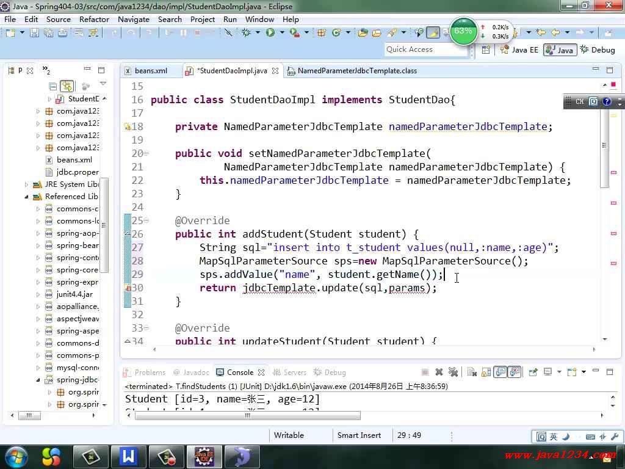Click Remove All Terminated Launches icon

pos(453,372)
